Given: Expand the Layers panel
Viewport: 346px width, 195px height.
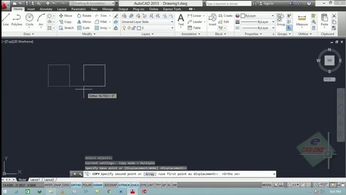Looking at the screenshot, I should click(x=148, y=34).
